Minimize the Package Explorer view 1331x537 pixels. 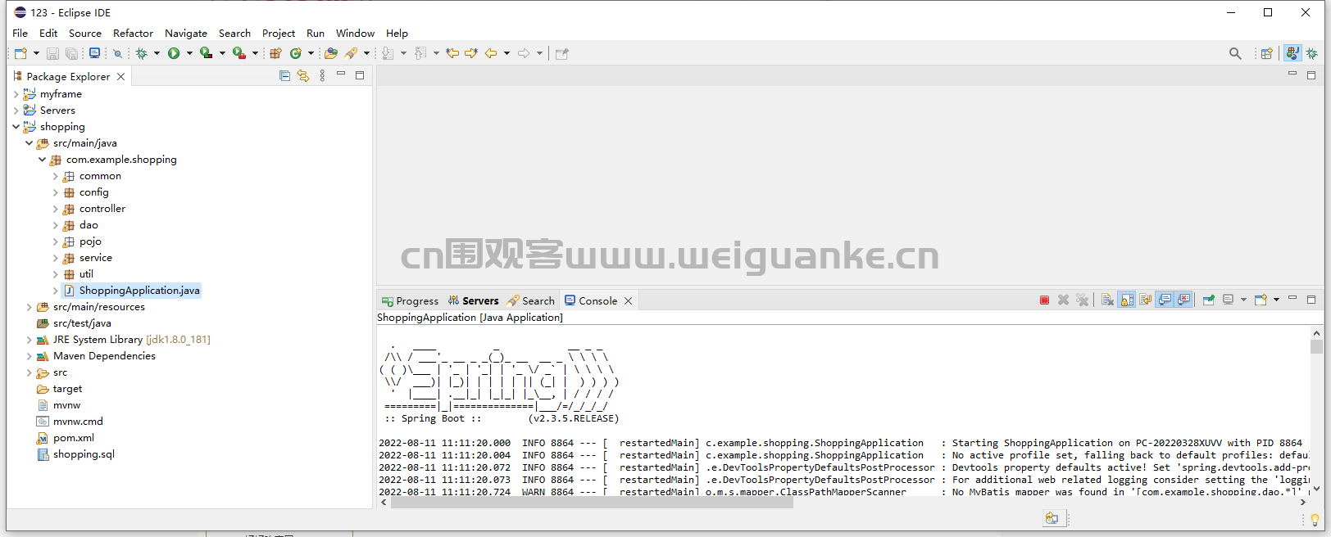click(341, 74)
